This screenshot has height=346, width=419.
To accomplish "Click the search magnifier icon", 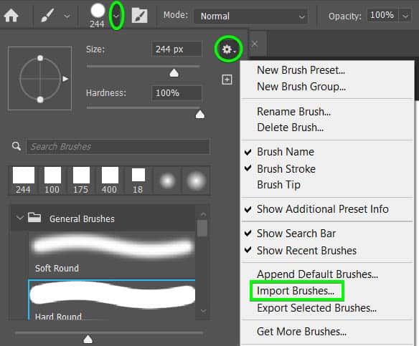I will click(x=17, y=146).
